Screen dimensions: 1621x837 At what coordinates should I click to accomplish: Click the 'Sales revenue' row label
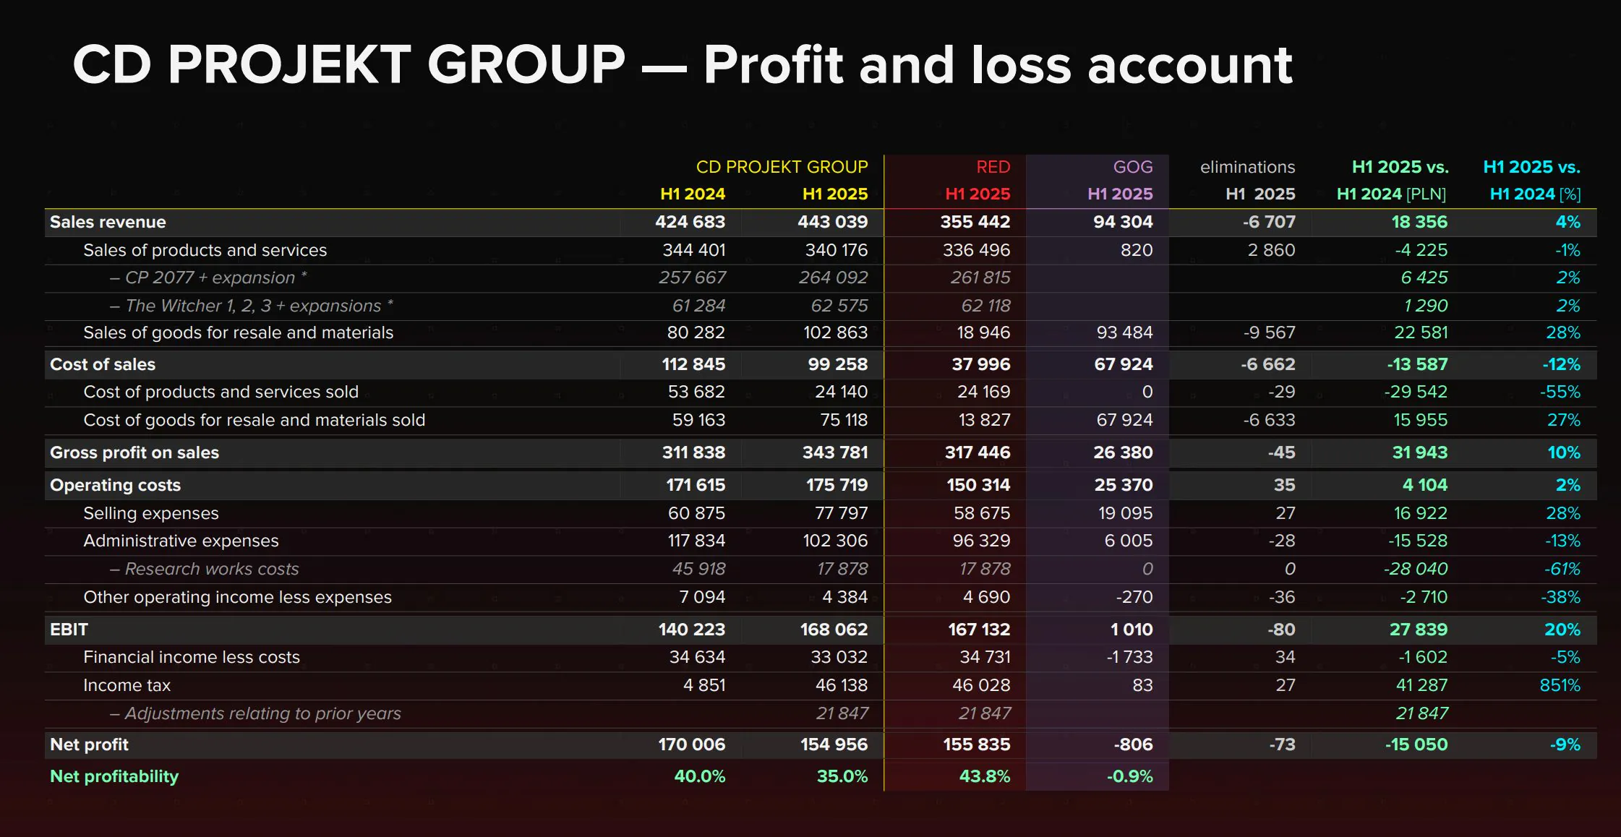pos(108,222)
